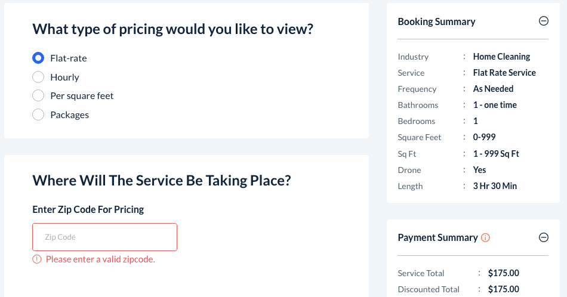Click the Flat Rate Service value
The image size is (567, 297).
[x=504, y=73]
